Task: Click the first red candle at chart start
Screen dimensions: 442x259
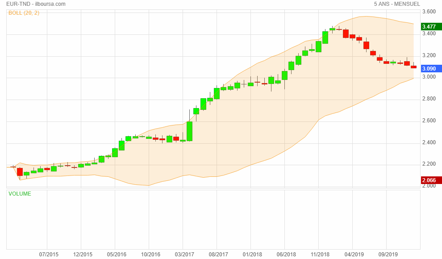Action: pos(20,172)
